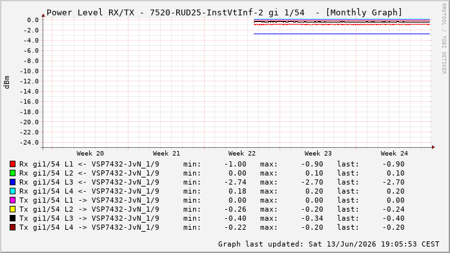450x253 pixels.
Task: Click the green Rx L2 legend swatch
Action: point(12,173)
